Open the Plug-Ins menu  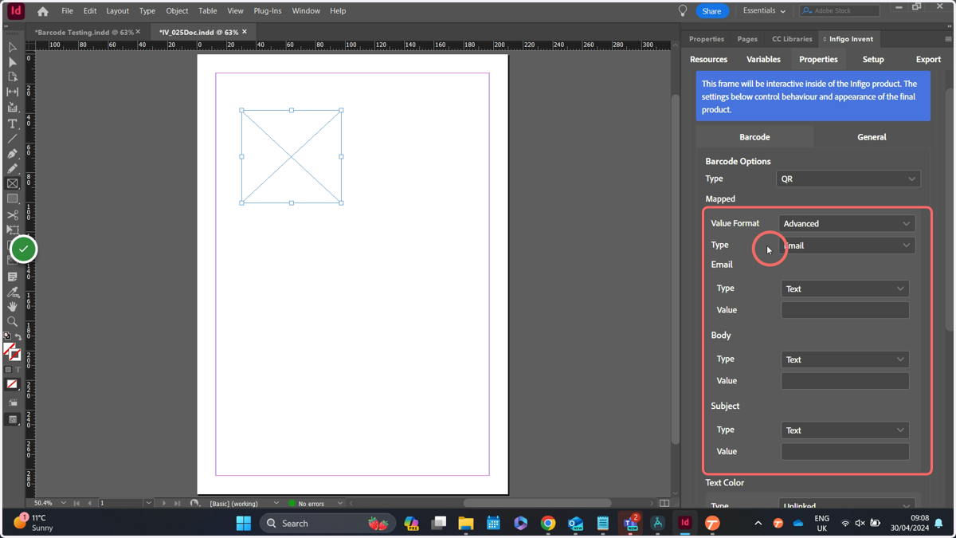click(267, 11)
